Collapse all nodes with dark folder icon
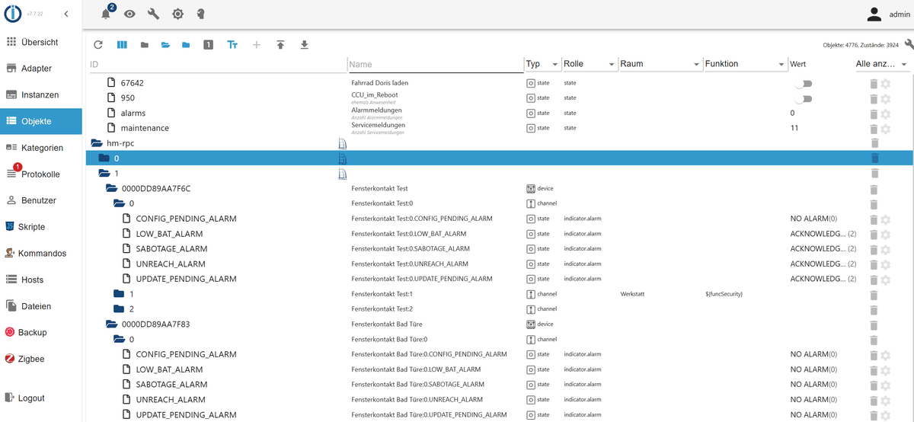Screen dimensions: 914x422 point(144,45)
